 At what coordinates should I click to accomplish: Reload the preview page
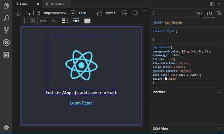(x=38, y=13)
